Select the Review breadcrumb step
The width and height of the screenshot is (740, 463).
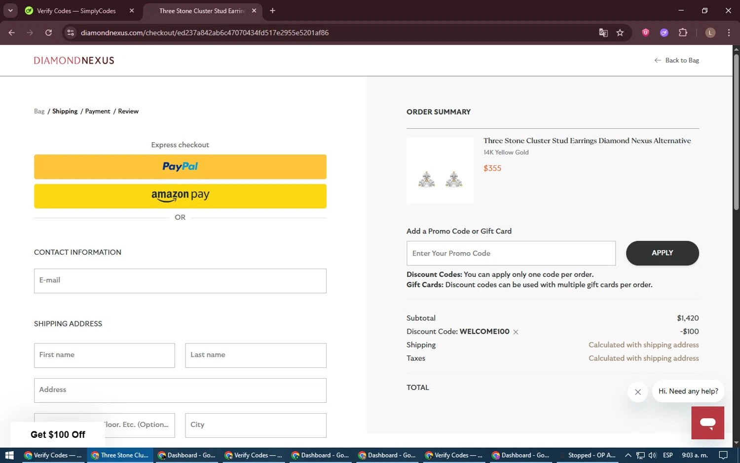128,111
